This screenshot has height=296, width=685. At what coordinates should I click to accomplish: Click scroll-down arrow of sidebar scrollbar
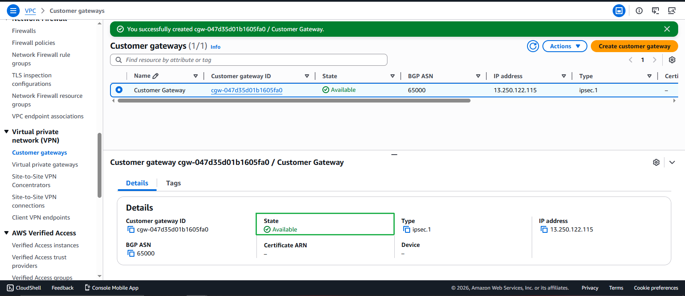pos(100,276)
